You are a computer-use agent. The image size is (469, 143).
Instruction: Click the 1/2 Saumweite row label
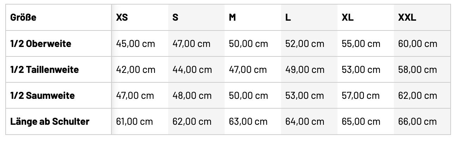pyautogui.click(x=42, y=95)
